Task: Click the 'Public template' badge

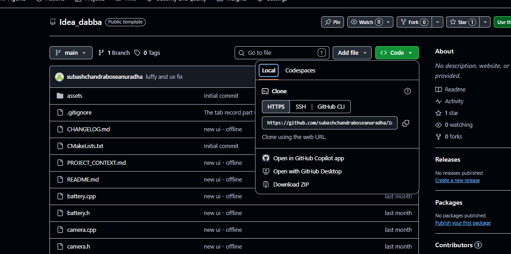Action: click(x=125, y=22)
